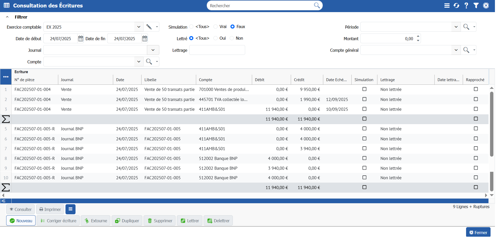Select the Lettré Non radio button
The width and height of the screenshot is (497, 239).
232,38
